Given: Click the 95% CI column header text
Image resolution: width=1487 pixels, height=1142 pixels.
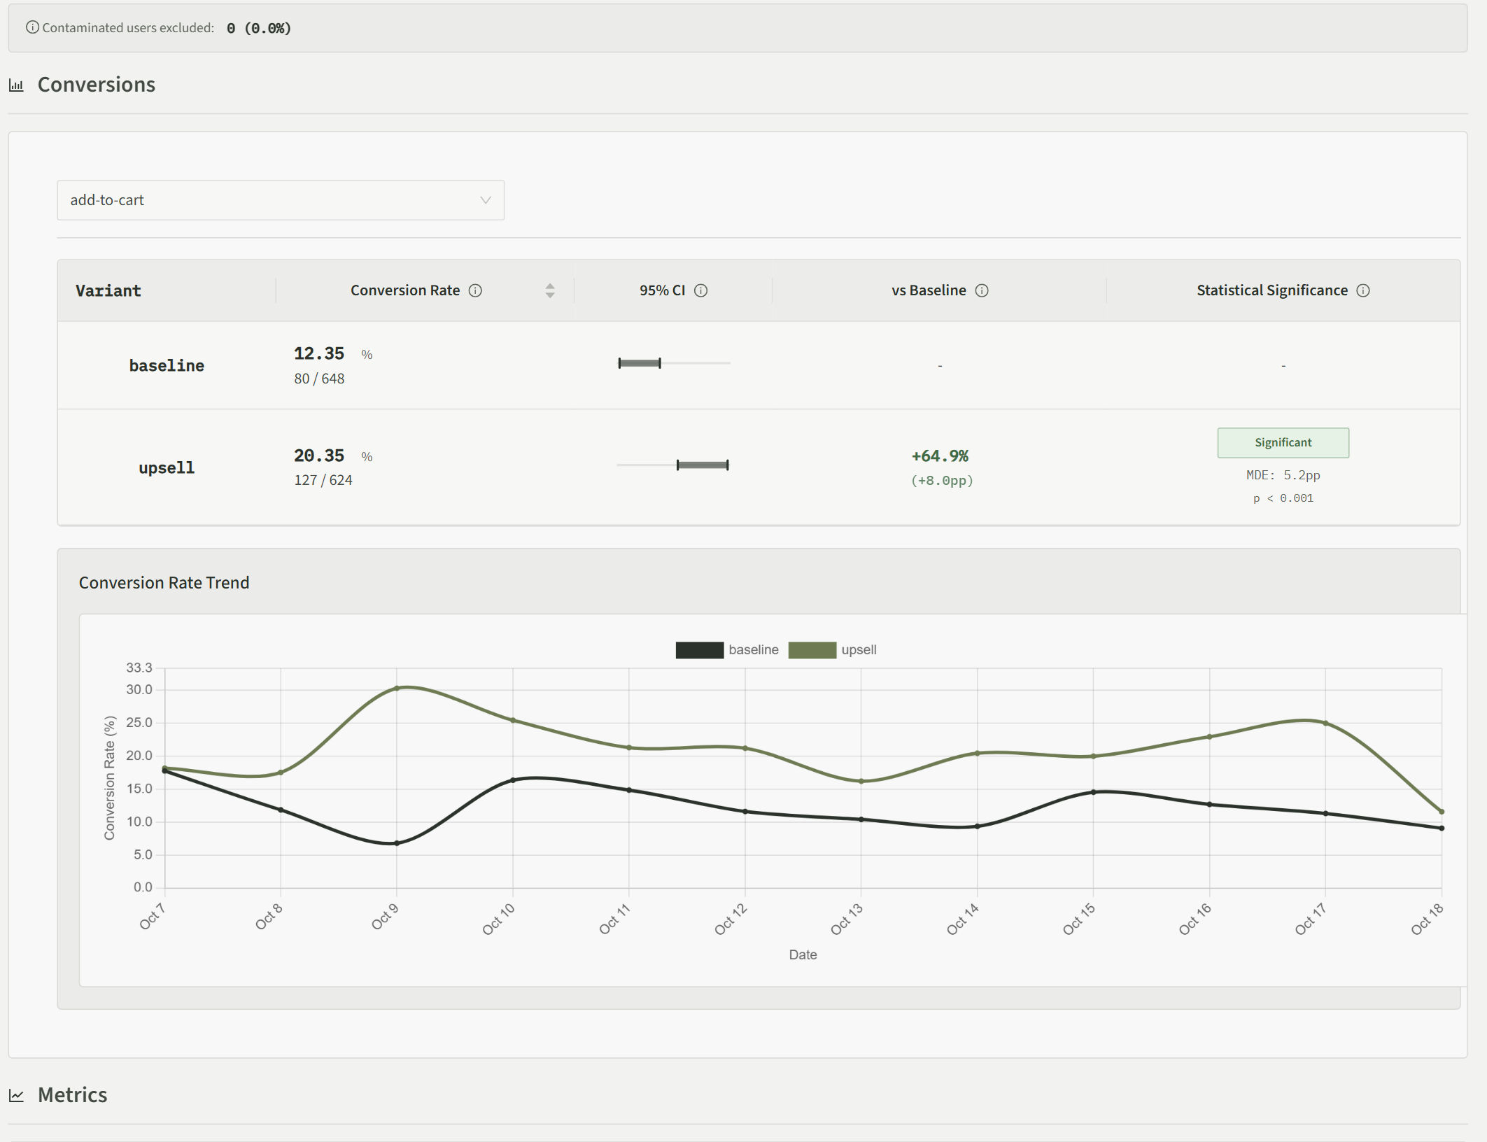Looking at the screenshot, I should tap(662, 290).
